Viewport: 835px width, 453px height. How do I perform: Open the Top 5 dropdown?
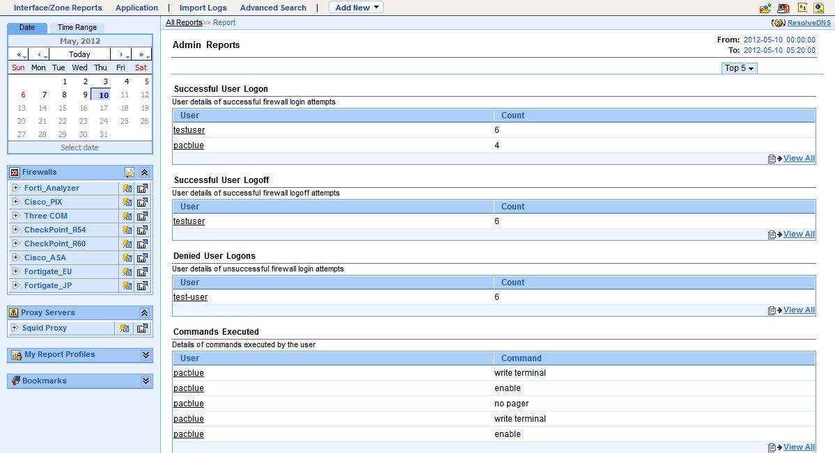[x=739, y=68]
